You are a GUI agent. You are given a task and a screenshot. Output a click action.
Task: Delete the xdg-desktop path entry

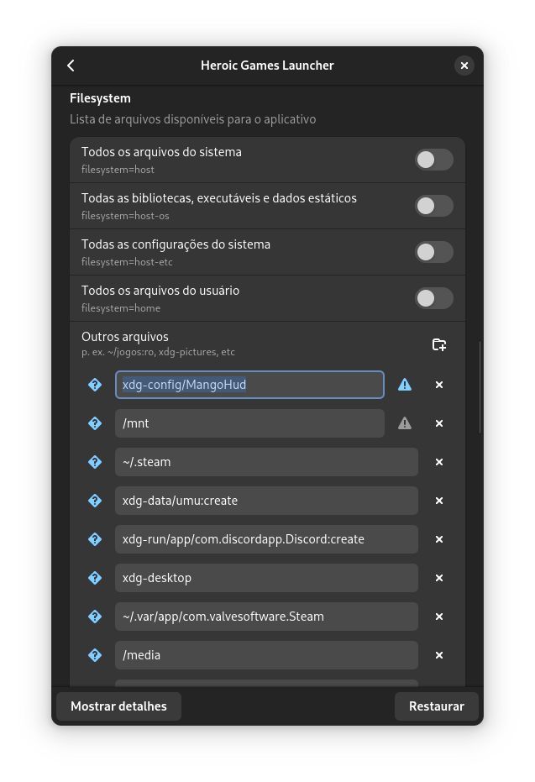[x=438, y=578]
